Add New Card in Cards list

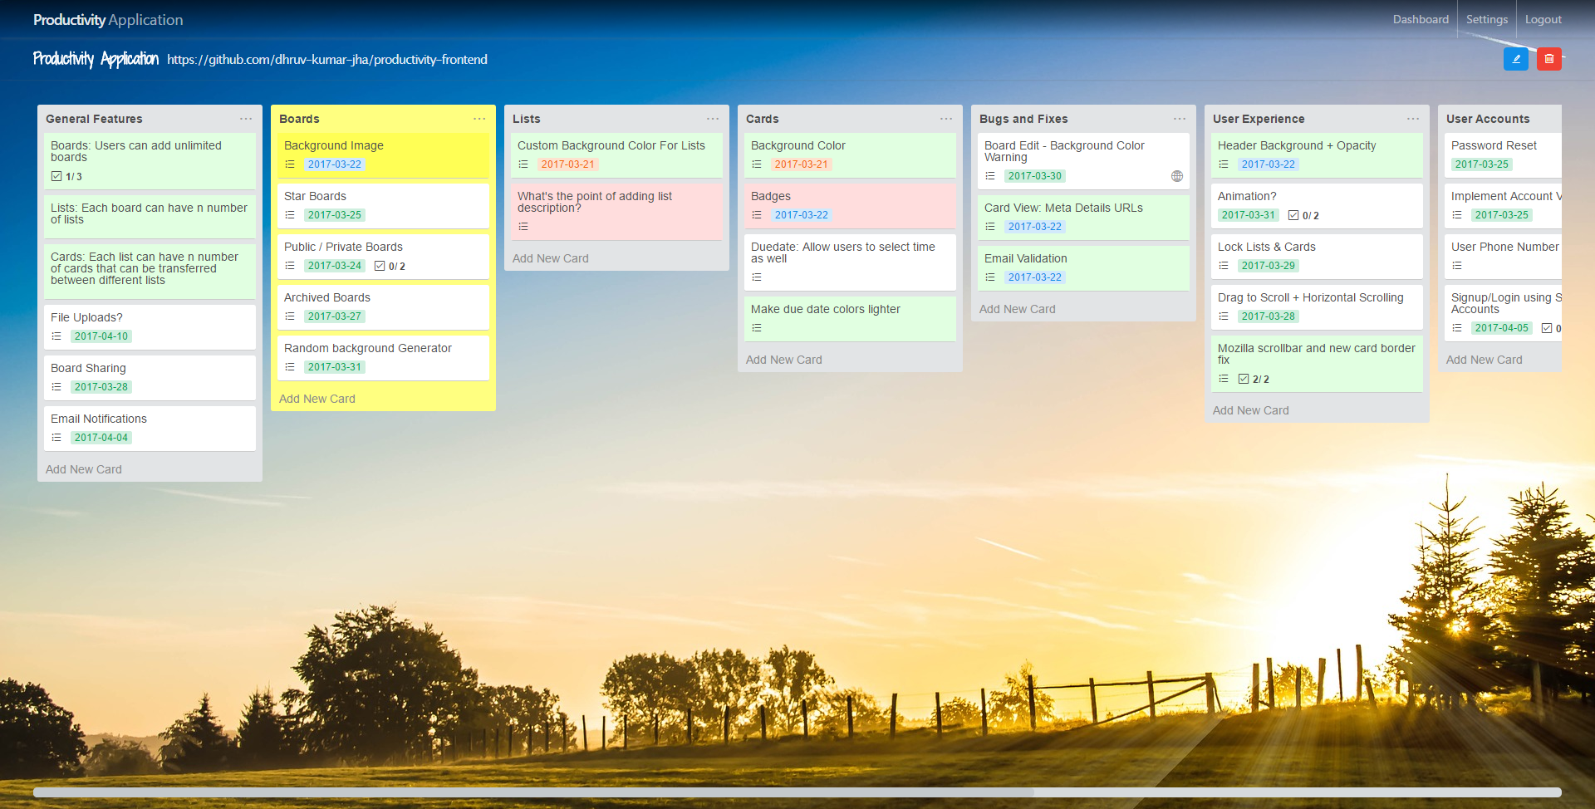(784, 360)
